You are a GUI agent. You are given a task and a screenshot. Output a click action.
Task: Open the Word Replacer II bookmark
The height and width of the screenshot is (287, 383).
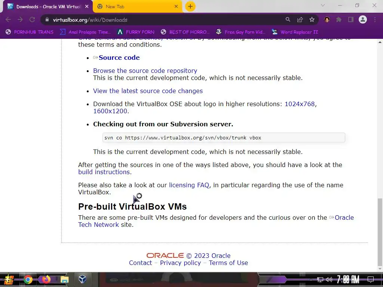295,32
